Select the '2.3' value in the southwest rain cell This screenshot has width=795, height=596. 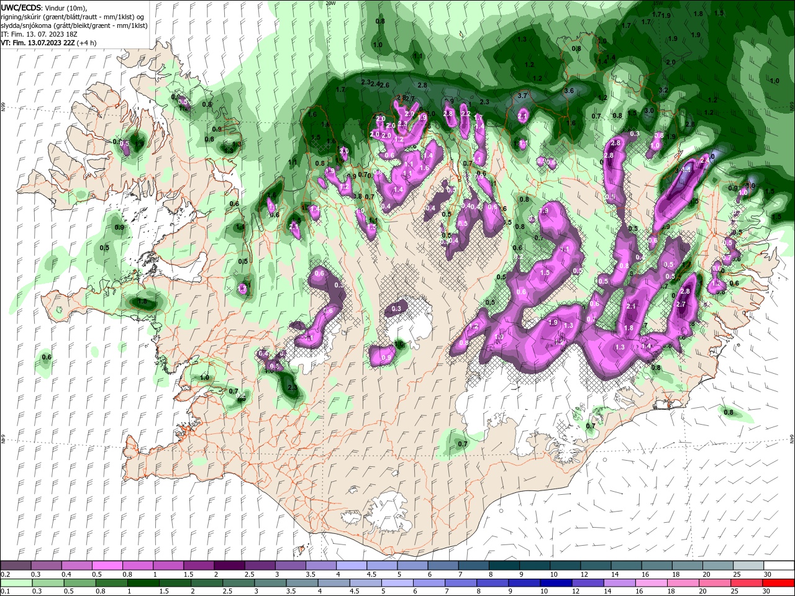tap(293, 387)
